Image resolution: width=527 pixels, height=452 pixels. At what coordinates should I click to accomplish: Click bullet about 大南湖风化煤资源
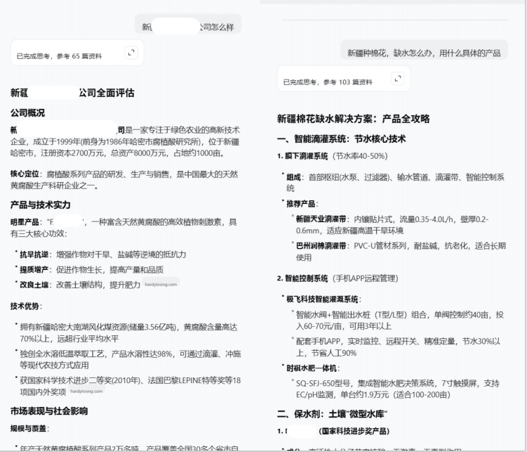(x=128, y=333)
